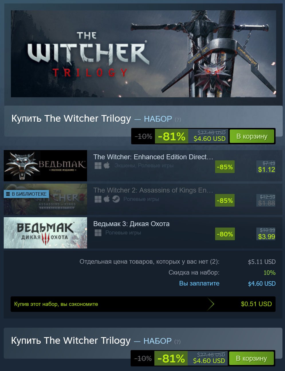Screen dimensions: 285x371
Task: Open Ведьмак 3: Дикая Охота title link
Action: coord(131,224)
